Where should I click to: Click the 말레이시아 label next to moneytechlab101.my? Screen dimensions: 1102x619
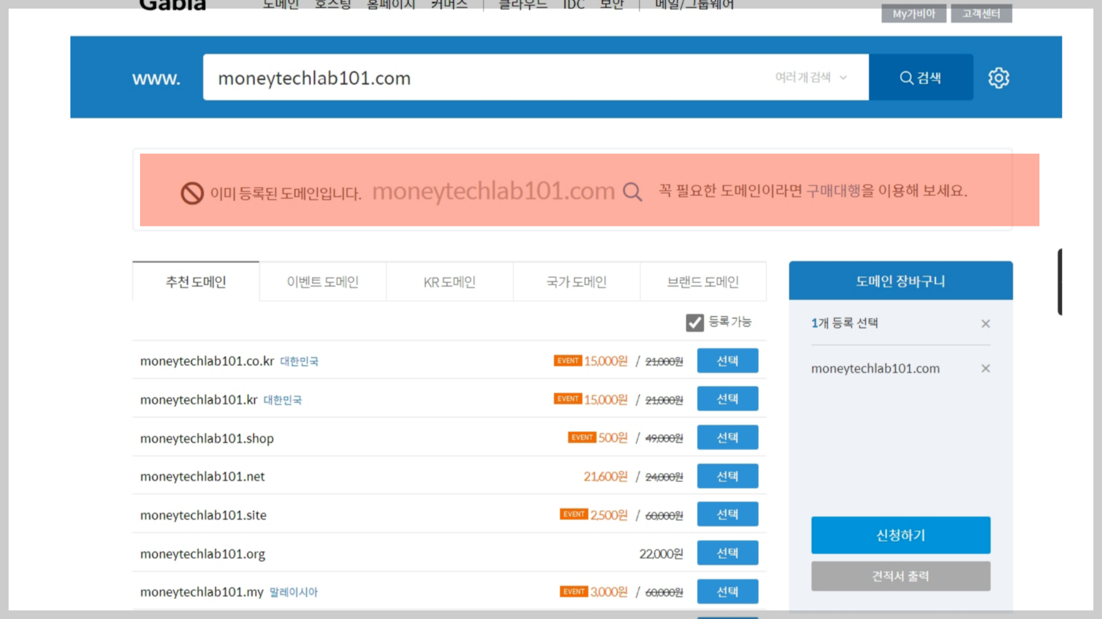[293, 592]
